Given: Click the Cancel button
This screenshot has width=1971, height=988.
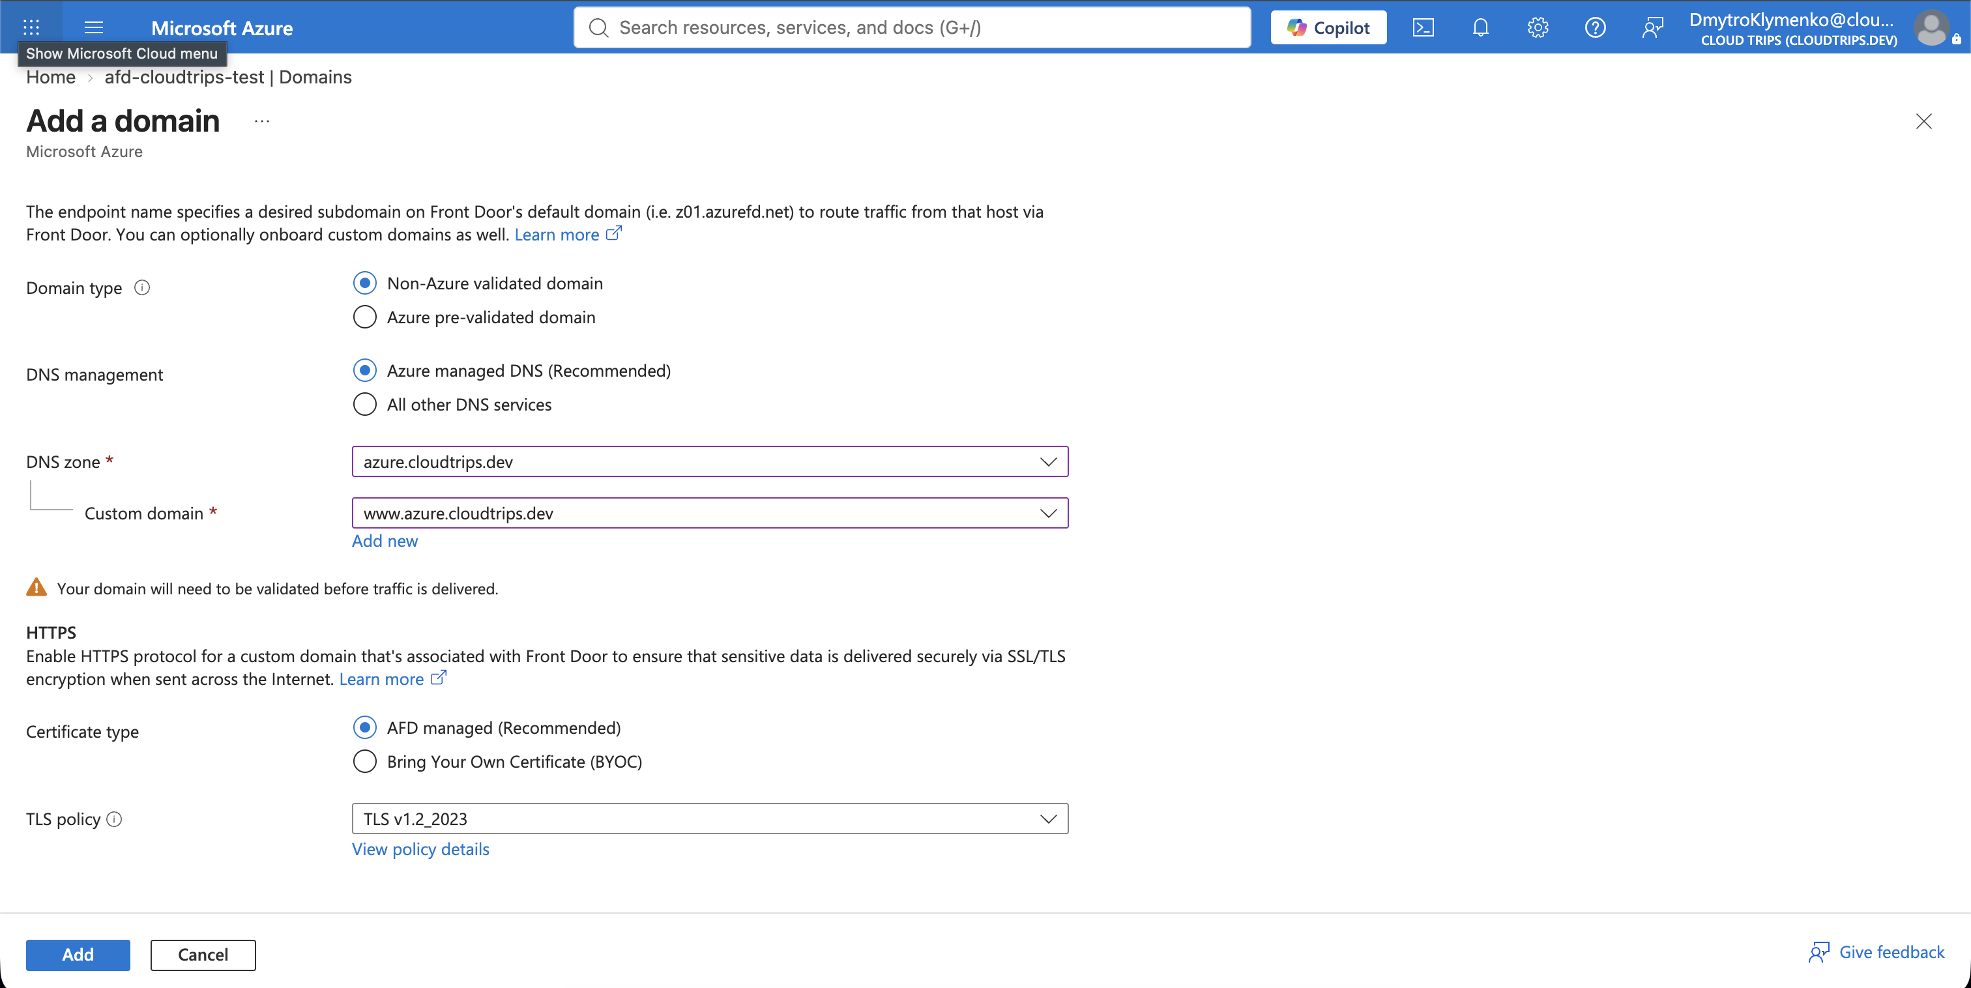Looking at the screenshot, I should pos(203,954).
